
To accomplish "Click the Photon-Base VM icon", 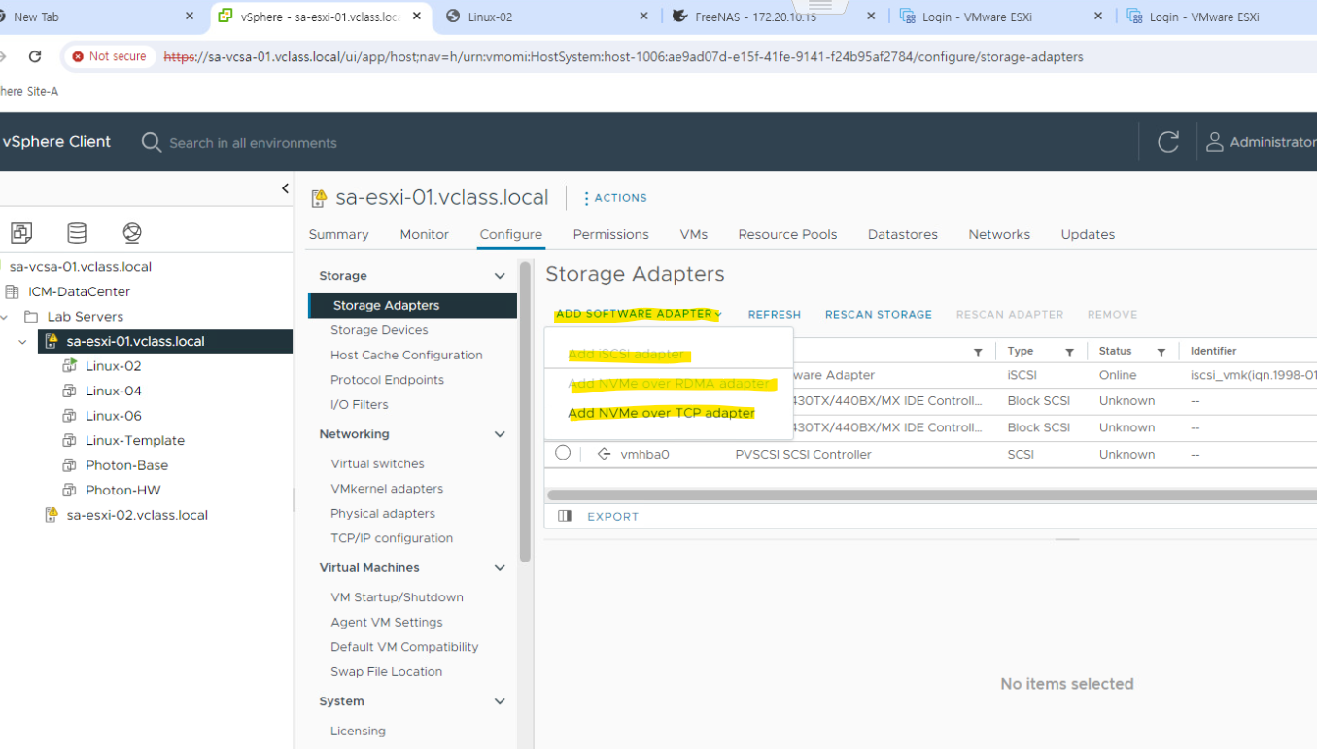I will coord(69,465).
